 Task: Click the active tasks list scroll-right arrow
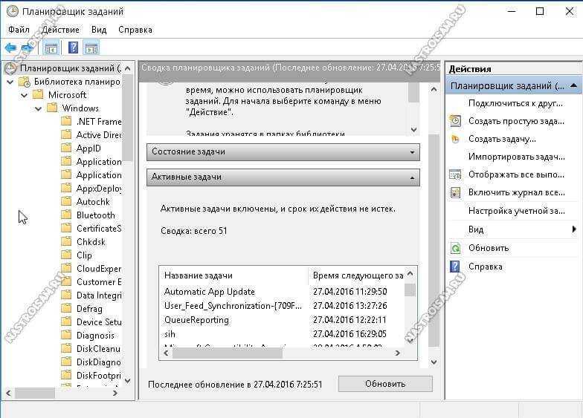pos(397,353)
